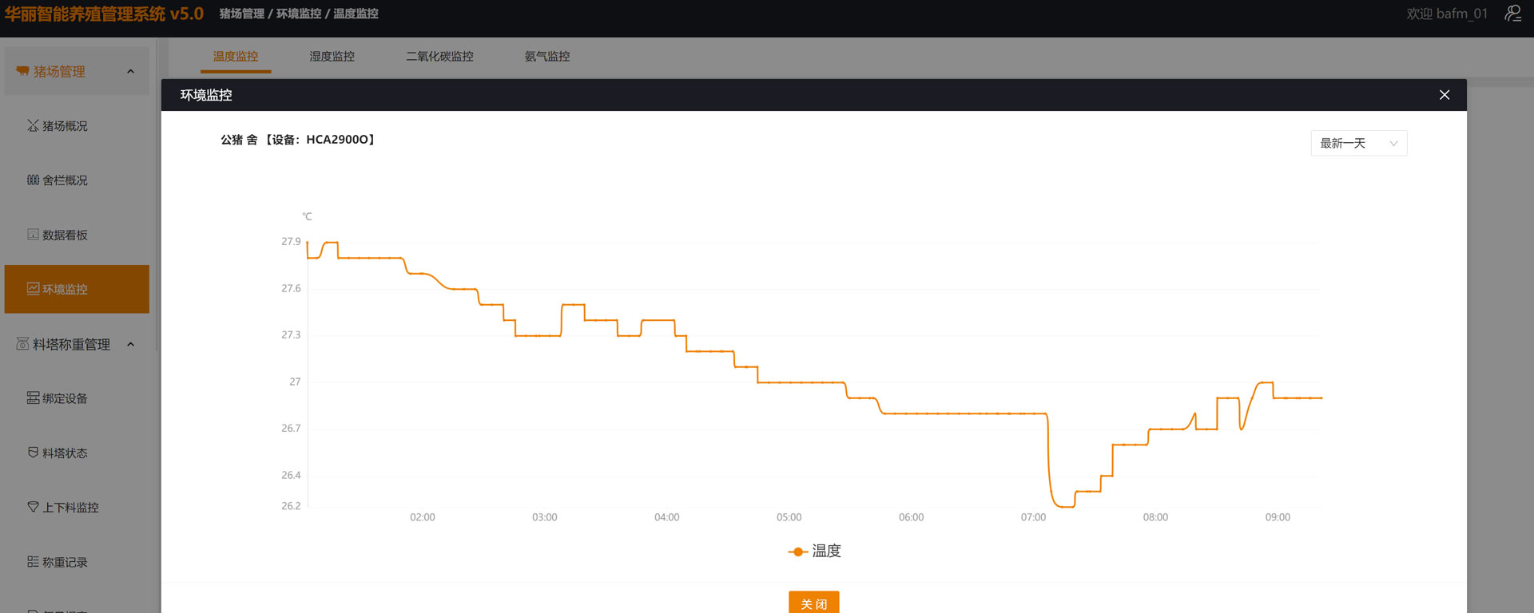Click the 02:00 x-axis label
This screenshot has width=1534, height=613.
click(423, 517)
